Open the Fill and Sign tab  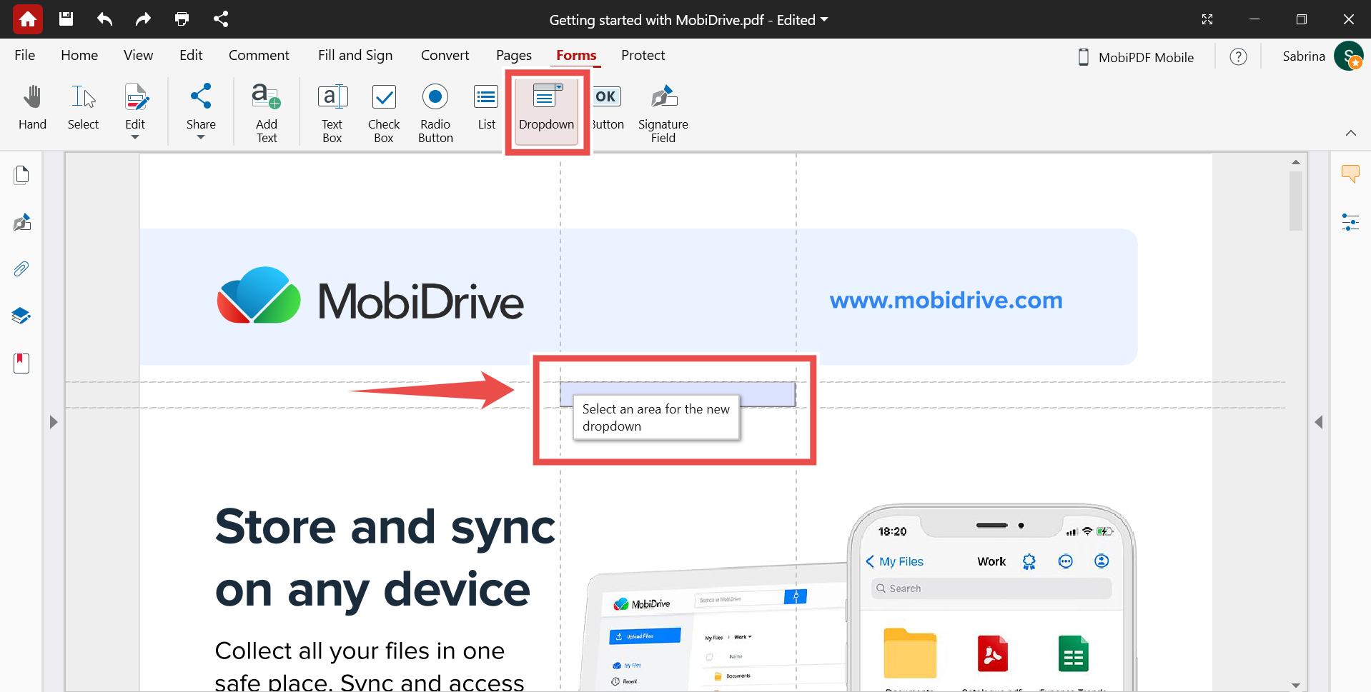pyautogui.click(x=355, y=55)
